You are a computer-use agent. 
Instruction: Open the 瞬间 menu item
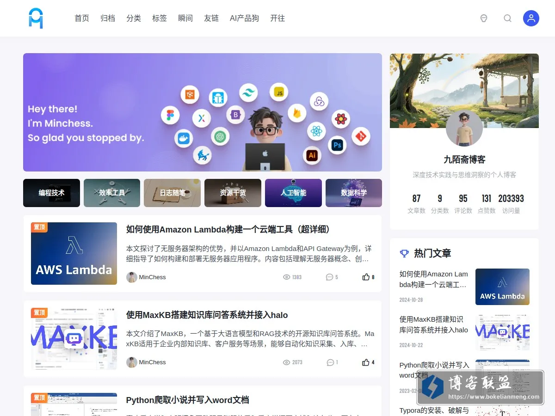pos(185,18)
